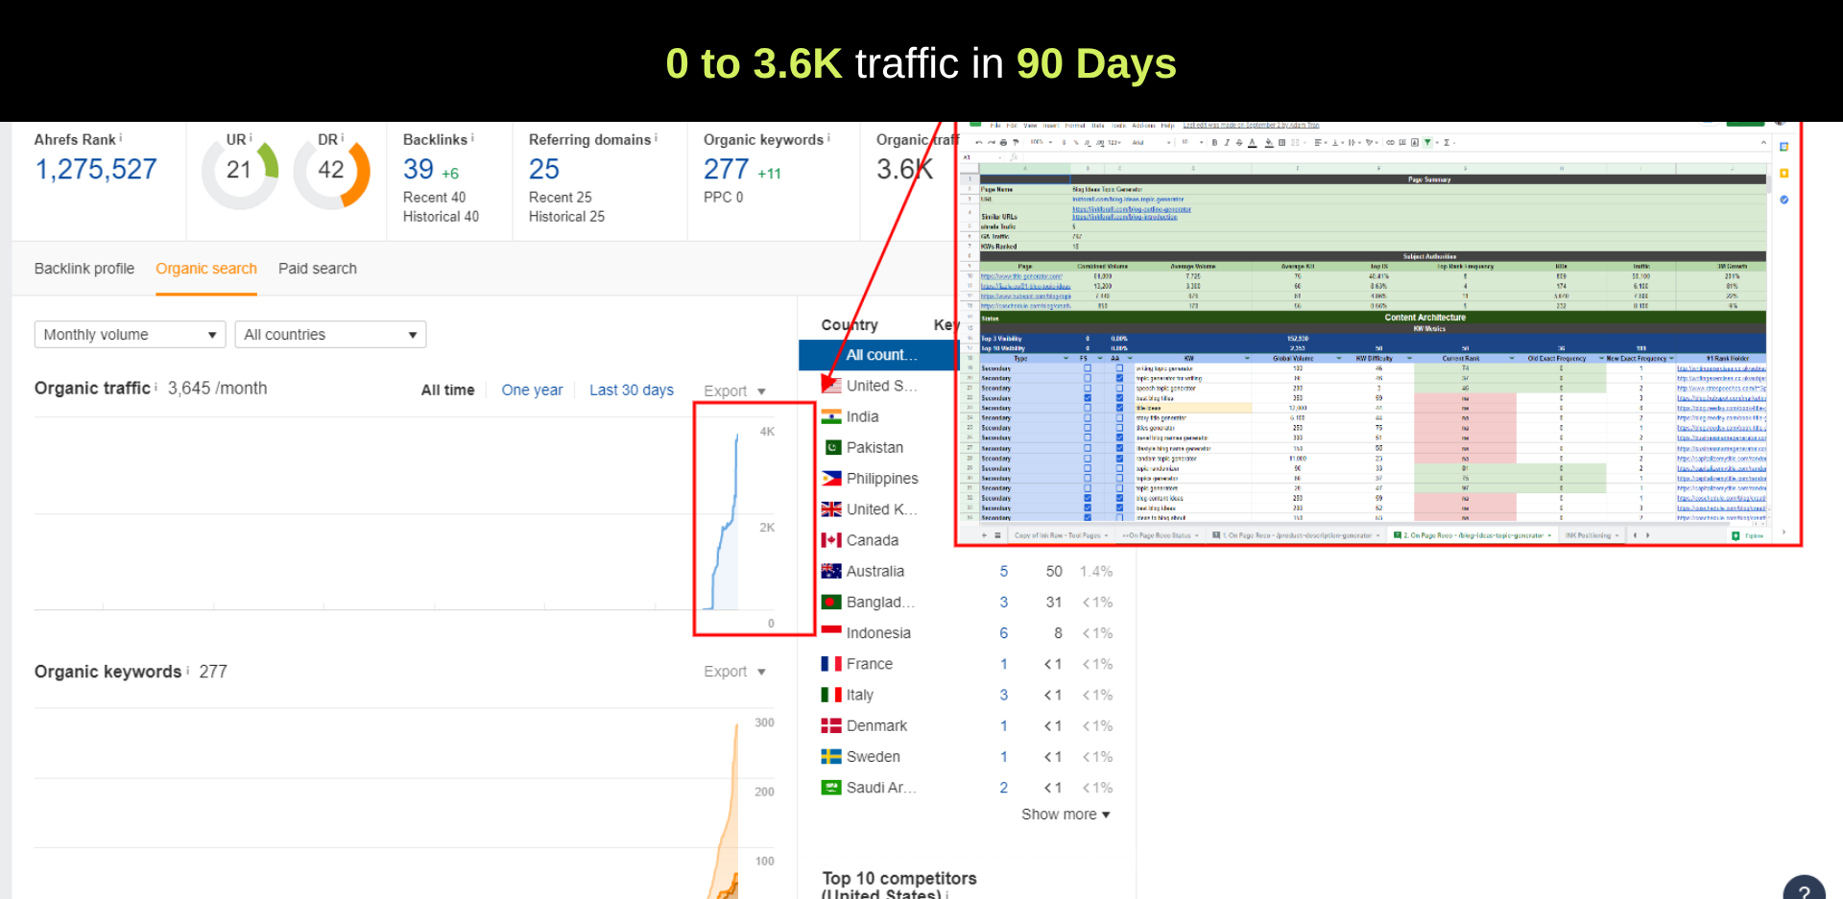This screenshot has width=1843, height=899.
Task: Select All time traffic range
Action: 447,390
